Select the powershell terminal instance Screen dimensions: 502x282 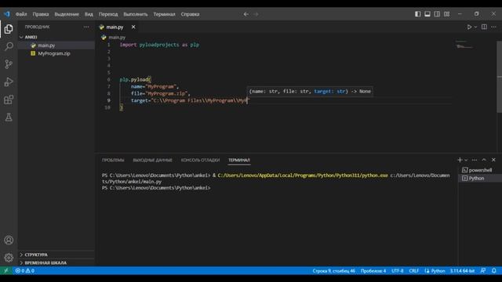[x=480, y=170]
